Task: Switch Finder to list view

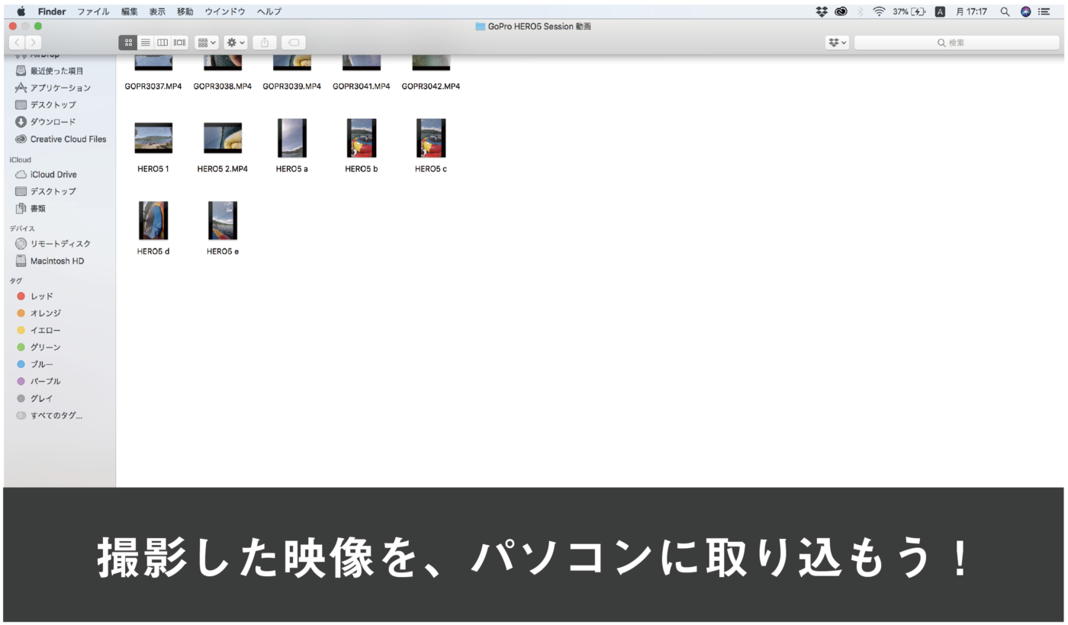Action: click(145, 43)
